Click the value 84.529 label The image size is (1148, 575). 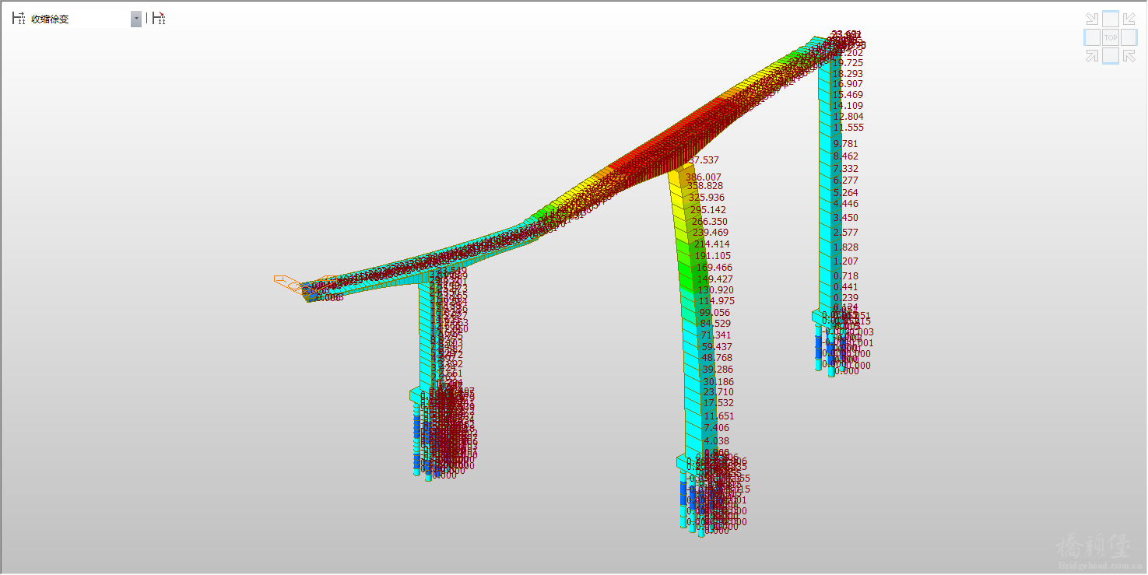click(x=715, y=324)
